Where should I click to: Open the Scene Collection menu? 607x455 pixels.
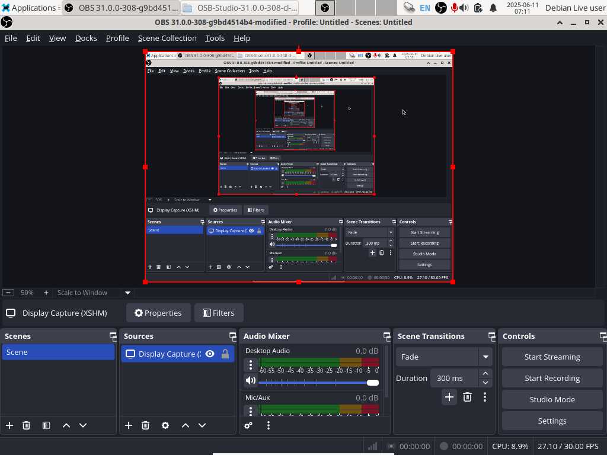(167, 38)
